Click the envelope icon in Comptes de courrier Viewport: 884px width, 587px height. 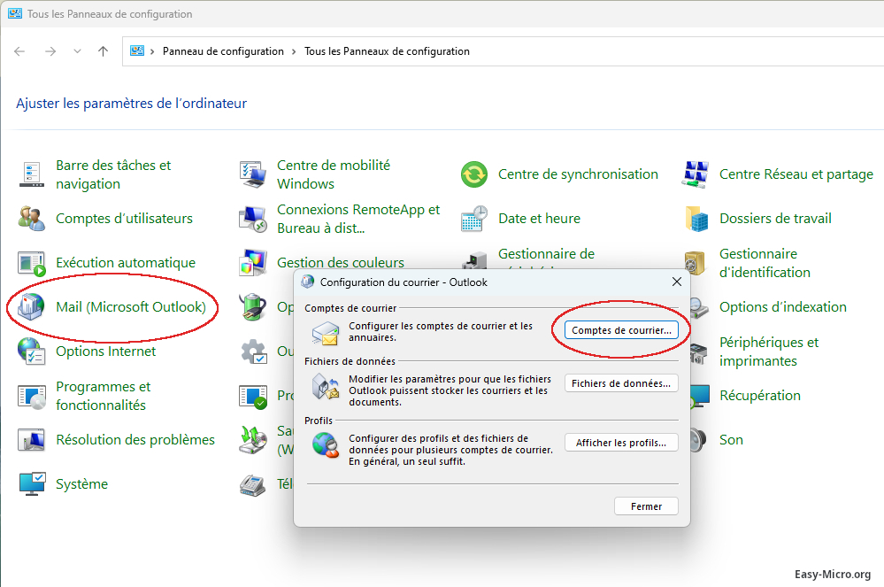326,333
